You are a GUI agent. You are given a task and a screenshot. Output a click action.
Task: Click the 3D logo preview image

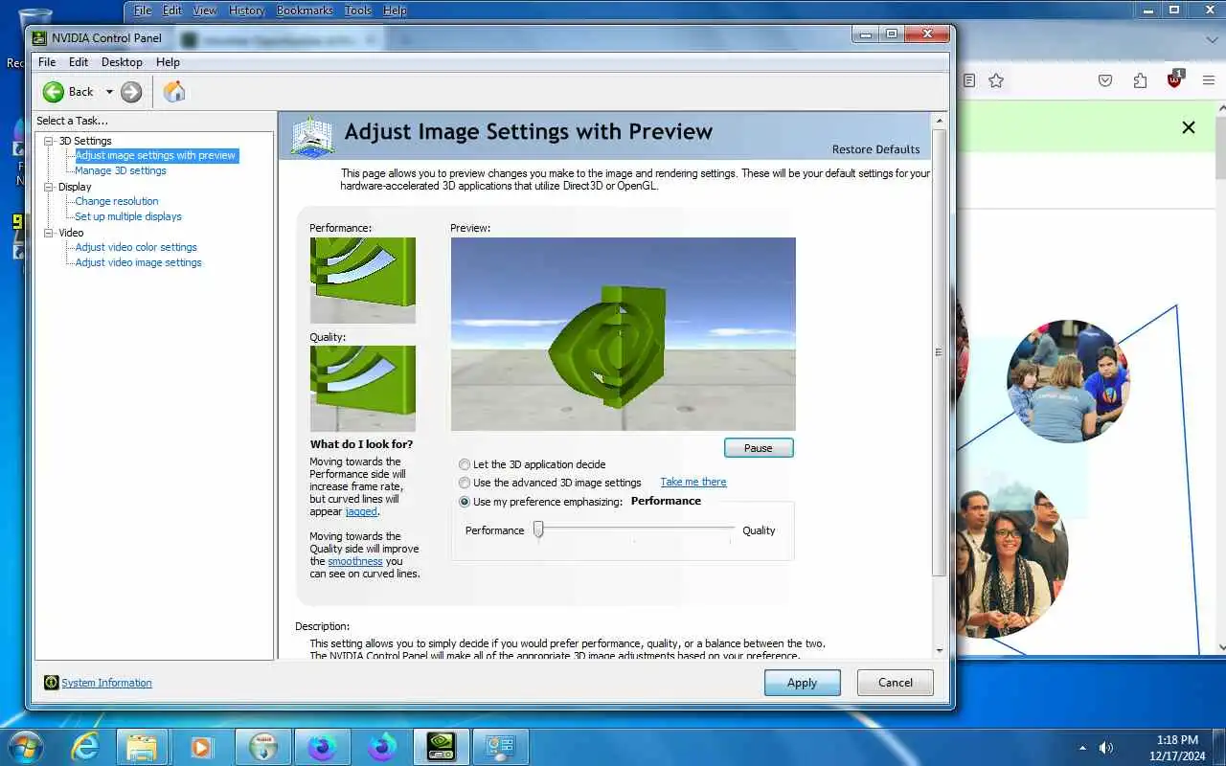coord(624,334)
